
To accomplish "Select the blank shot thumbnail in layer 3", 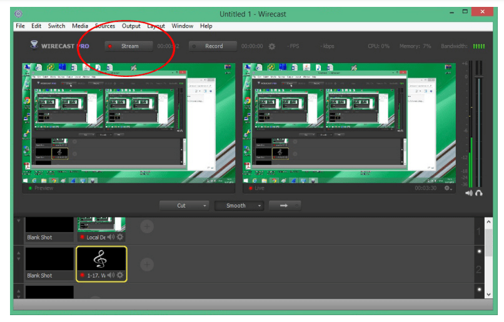I will click(x=49, y=292).
